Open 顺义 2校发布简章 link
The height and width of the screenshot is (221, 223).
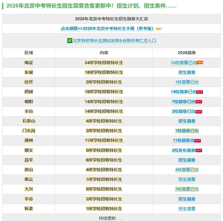183,150
